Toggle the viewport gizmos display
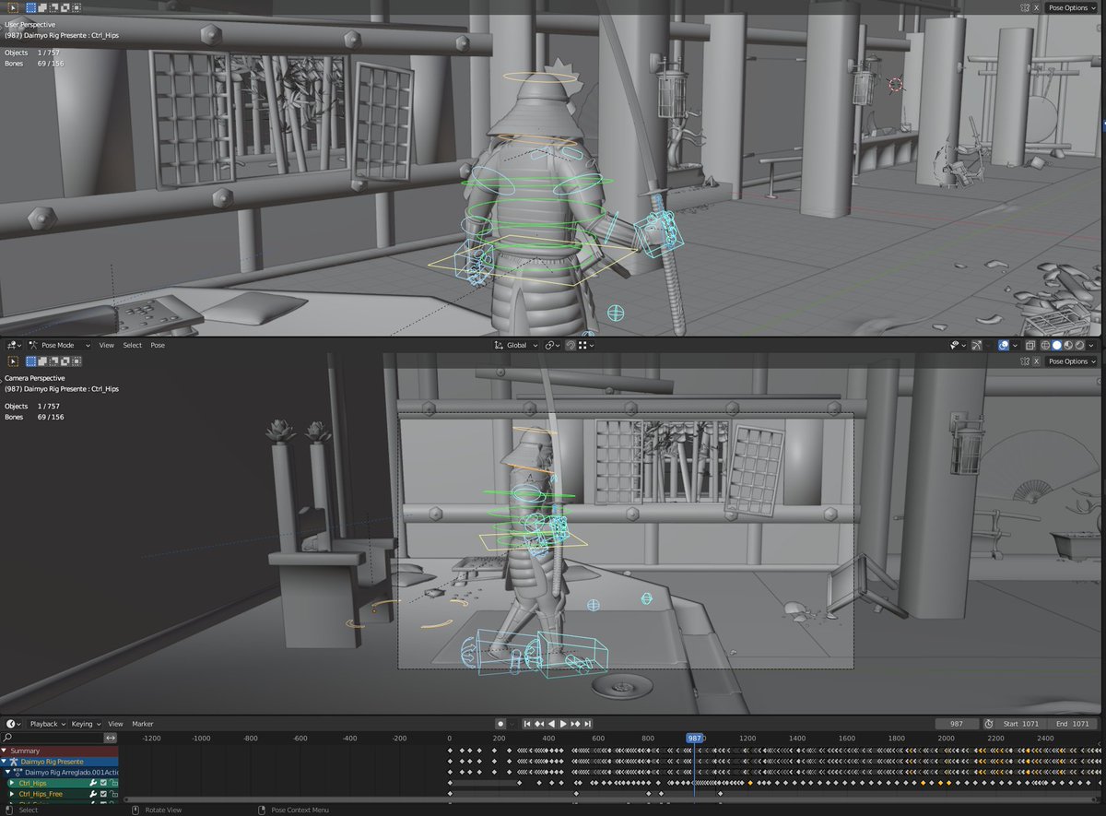 [x=977, y=345]
